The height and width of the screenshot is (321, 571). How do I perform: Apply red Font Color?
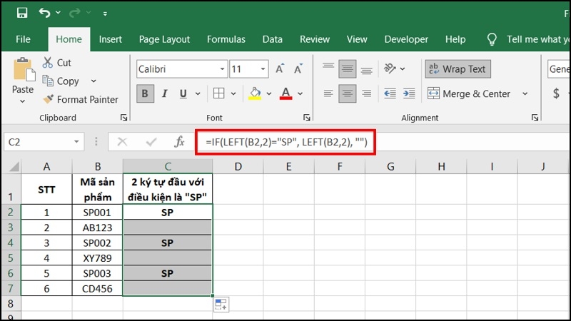(286, 93)
